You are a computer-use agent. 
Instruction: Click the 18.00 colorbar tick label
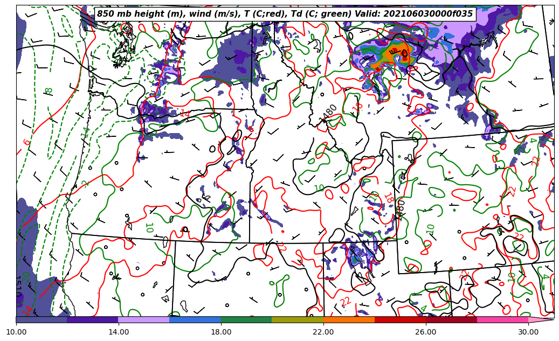221,332
